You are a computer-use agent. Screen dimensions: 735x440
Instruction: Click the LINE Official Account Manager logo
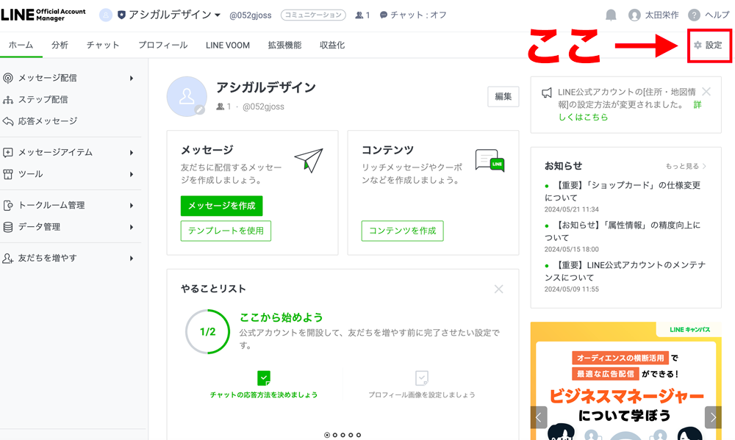click(x=43, y=15)
